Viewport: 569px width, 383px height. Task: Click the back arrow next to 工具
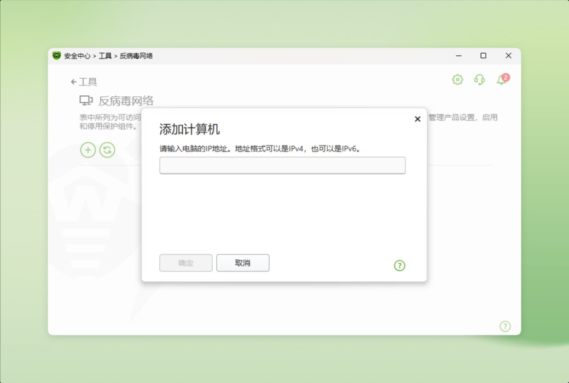coord(73,81)
